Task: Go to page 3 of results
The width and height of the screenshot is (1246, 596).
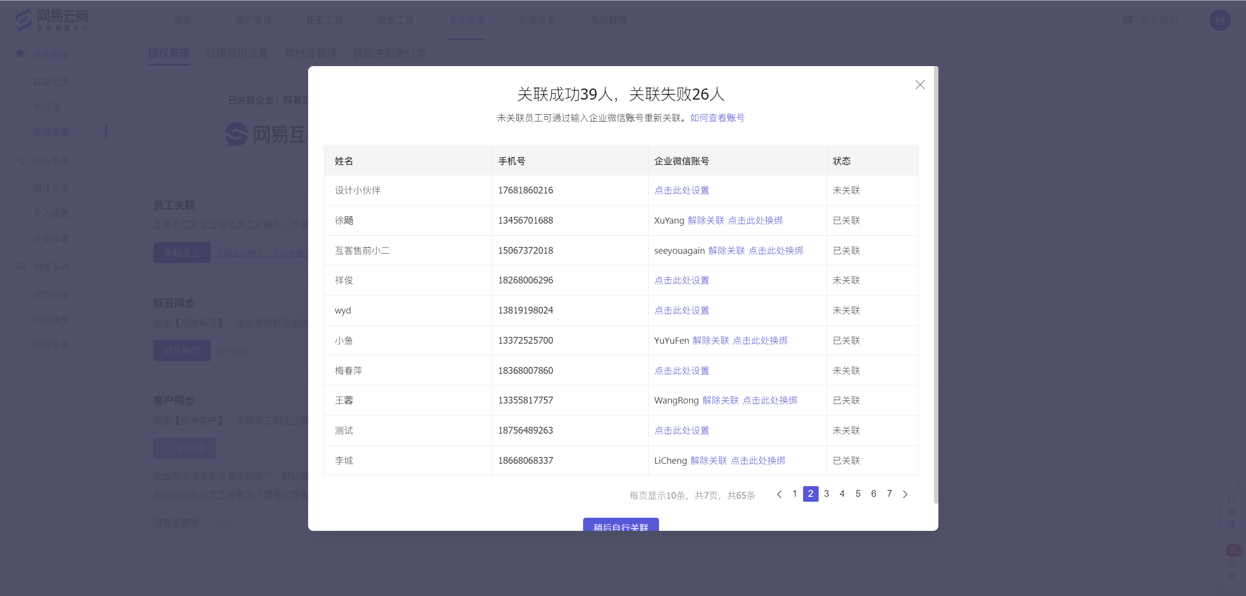Action: (x=826, y=494)
